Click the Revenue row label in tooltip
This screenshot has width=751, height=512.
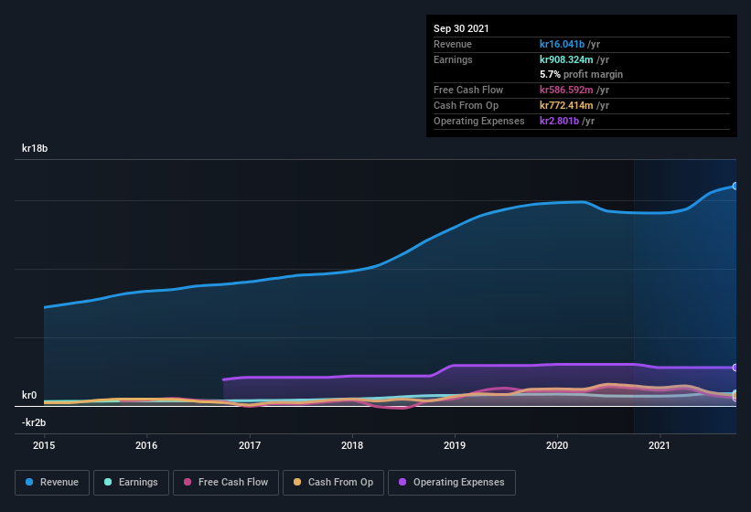coord(453,44)
